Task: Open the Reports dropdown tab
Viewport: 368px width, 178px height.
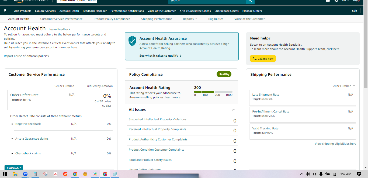Action: tap(190, 19)
